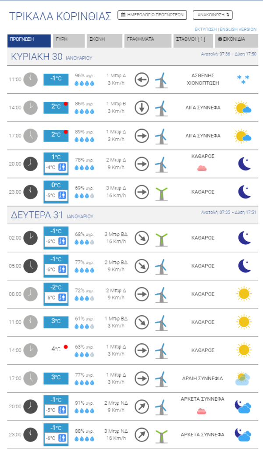
Task: Switch to the ΓΡΑΦΗΜΑΤΑ tab
Action: (147, 41)
